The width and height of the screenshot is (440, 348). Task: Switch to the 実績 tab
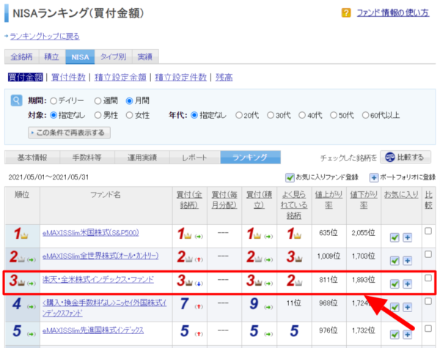[x=145, y=57]
